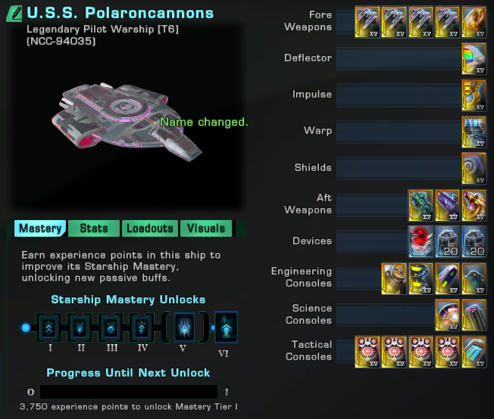This screenshot has width=494, height=419.
Task: Select the first Engineering Consoles item
Action: 394,279
